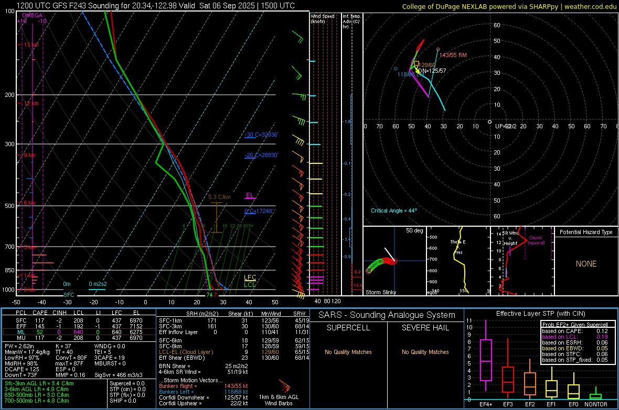Click the OMEGA label on the skew-T
The image size is (619, 410).
(x=33, y=15)
